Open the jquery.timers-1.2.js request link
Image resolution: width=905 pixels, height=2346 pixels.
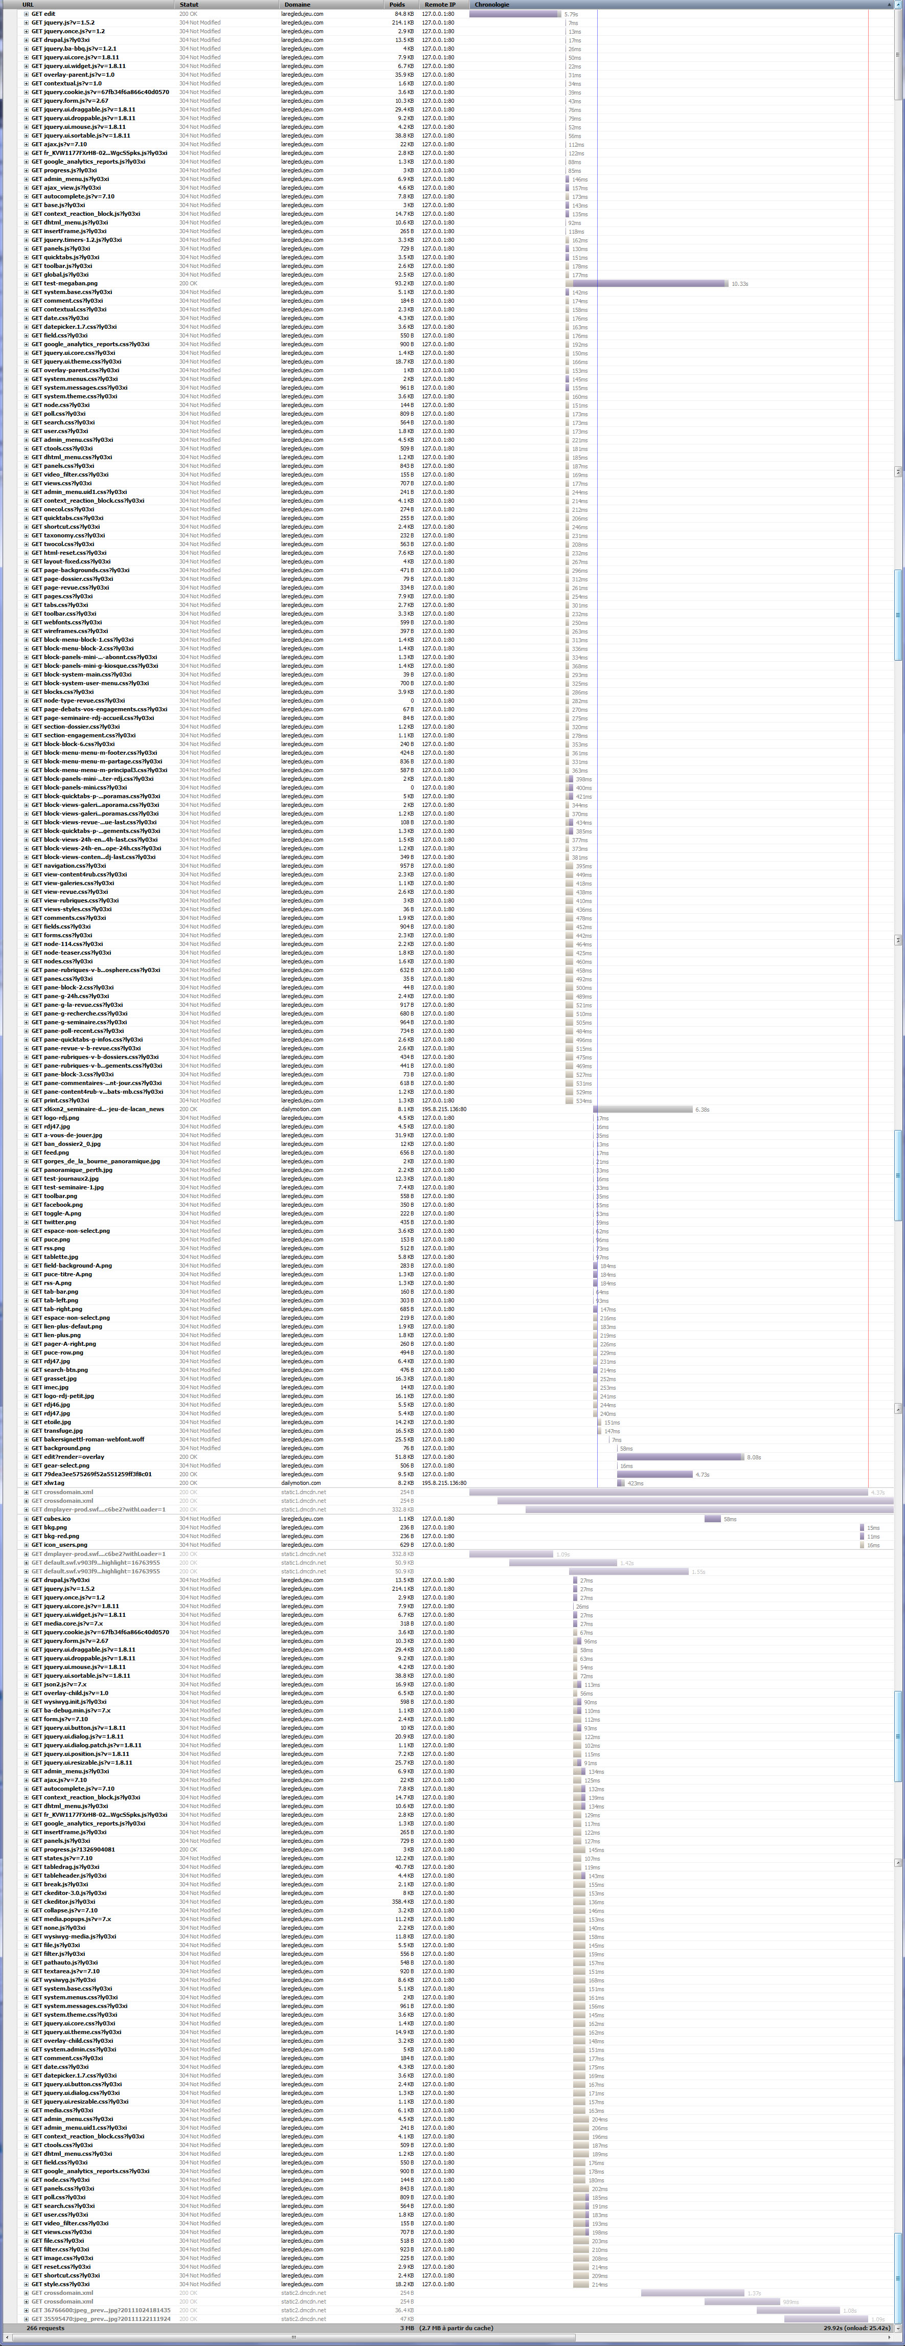82,239
